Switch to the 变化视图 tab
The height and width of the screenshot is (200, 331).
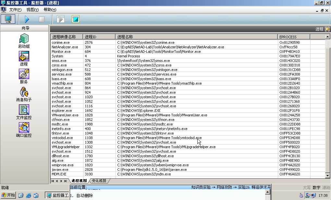[x=99, y=181]
